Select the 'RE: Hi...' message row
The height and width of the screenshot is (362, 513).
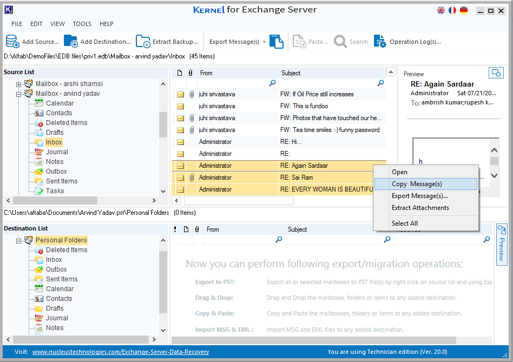click(279, 142)
